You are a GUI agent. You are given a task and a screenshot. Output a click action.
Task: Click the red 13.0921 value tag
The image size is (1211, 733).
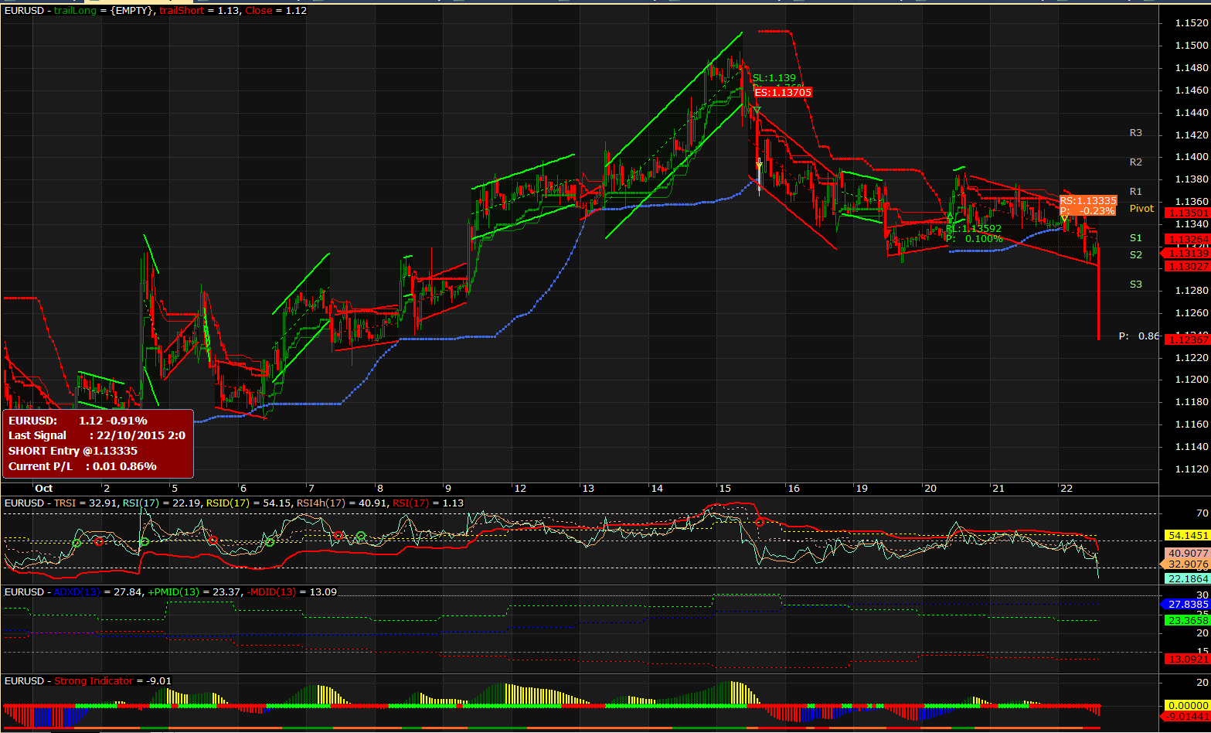(1188, 659)
